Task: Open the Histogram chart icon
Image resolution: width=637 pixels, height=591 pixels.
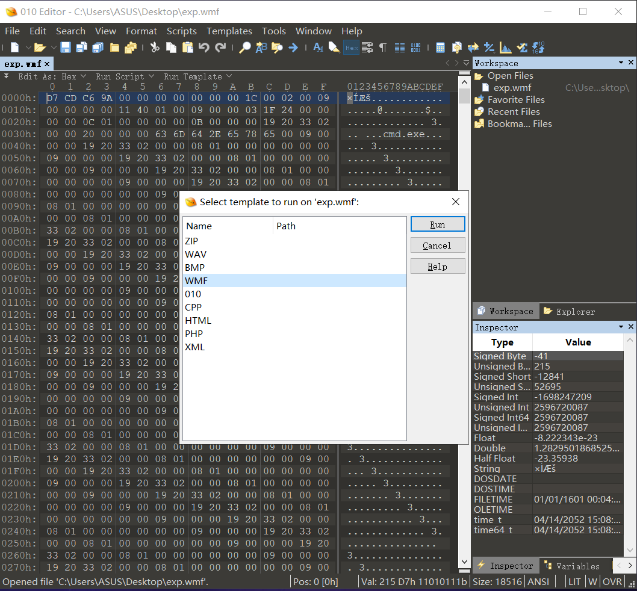Action: pos(505,48)
